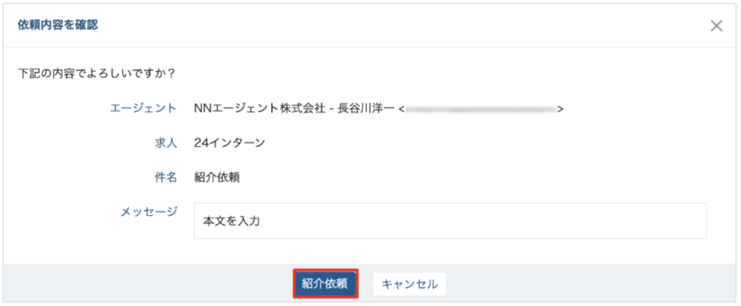The width and height of the screenshot is (741, 306).
Task: Close the dialog with the X icon
Action: [716, 26]
